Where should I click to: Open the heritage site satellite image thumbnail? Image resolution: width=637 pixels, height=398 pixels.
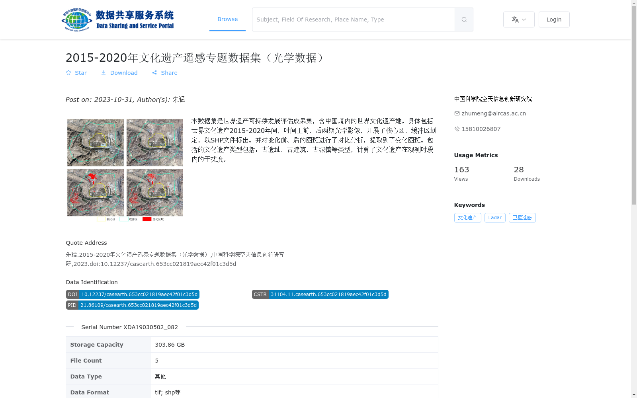click(125, 170)
